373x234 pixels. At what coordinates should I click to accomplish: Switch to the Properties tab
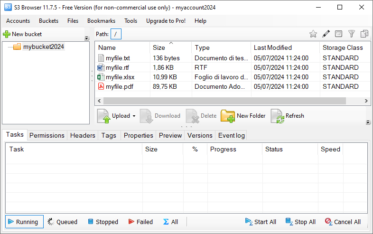pos(139,135)
